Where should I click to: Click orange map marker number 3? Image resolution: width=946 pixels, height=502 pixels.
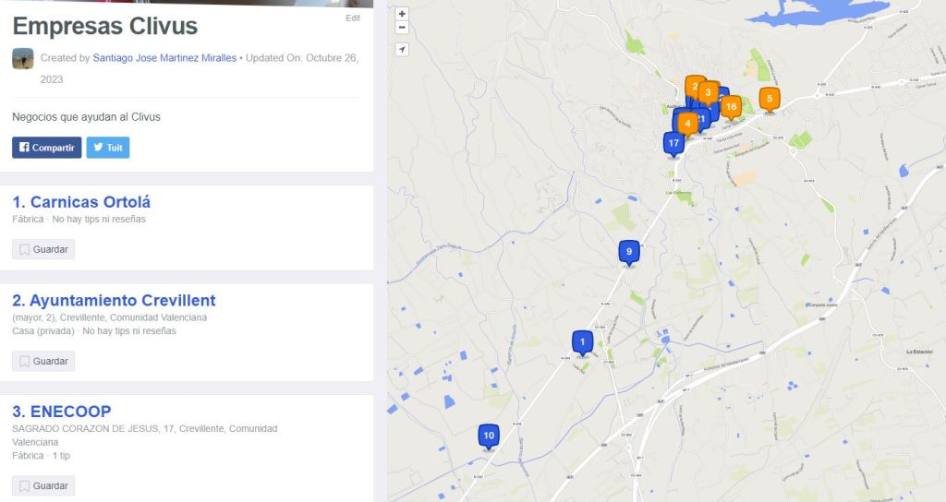point(709,91)
